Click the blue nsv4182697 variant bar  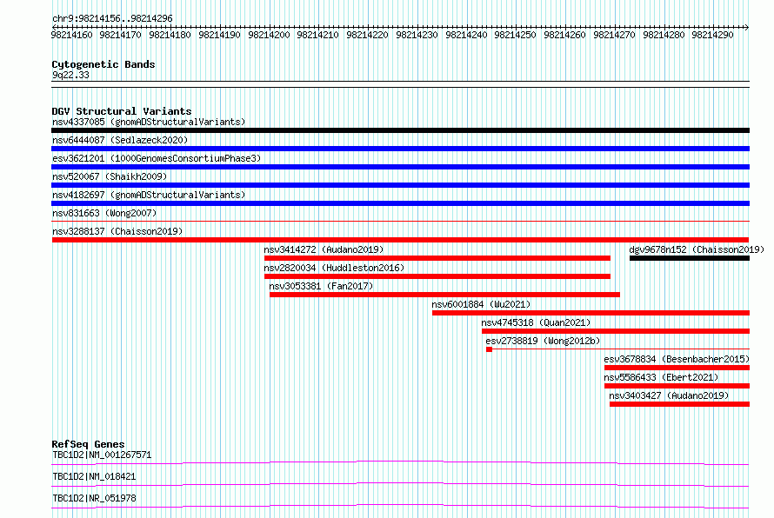click(x=400, y=203)
